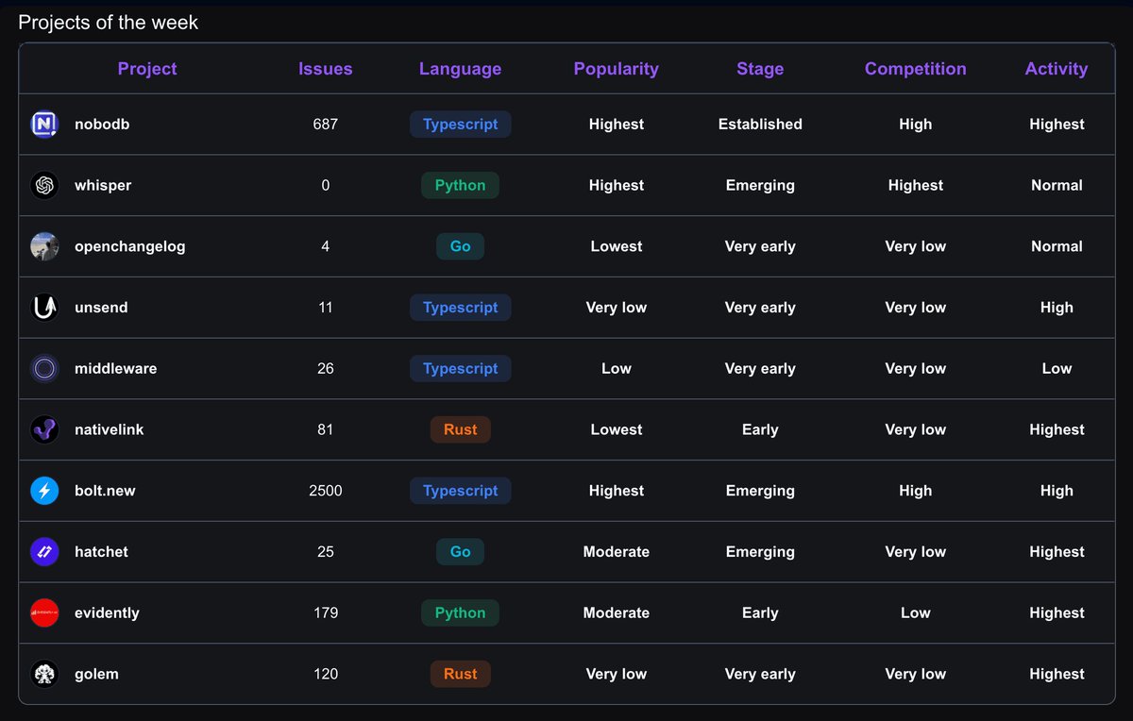
Task: Click the golem project logo icon
Action: [x=44, y=674]
